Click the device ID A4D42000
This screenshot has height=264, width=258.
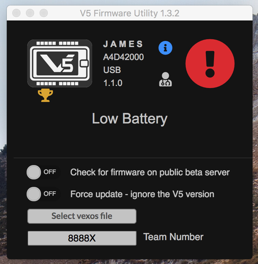pyautogui.click(x=123, y=57)
